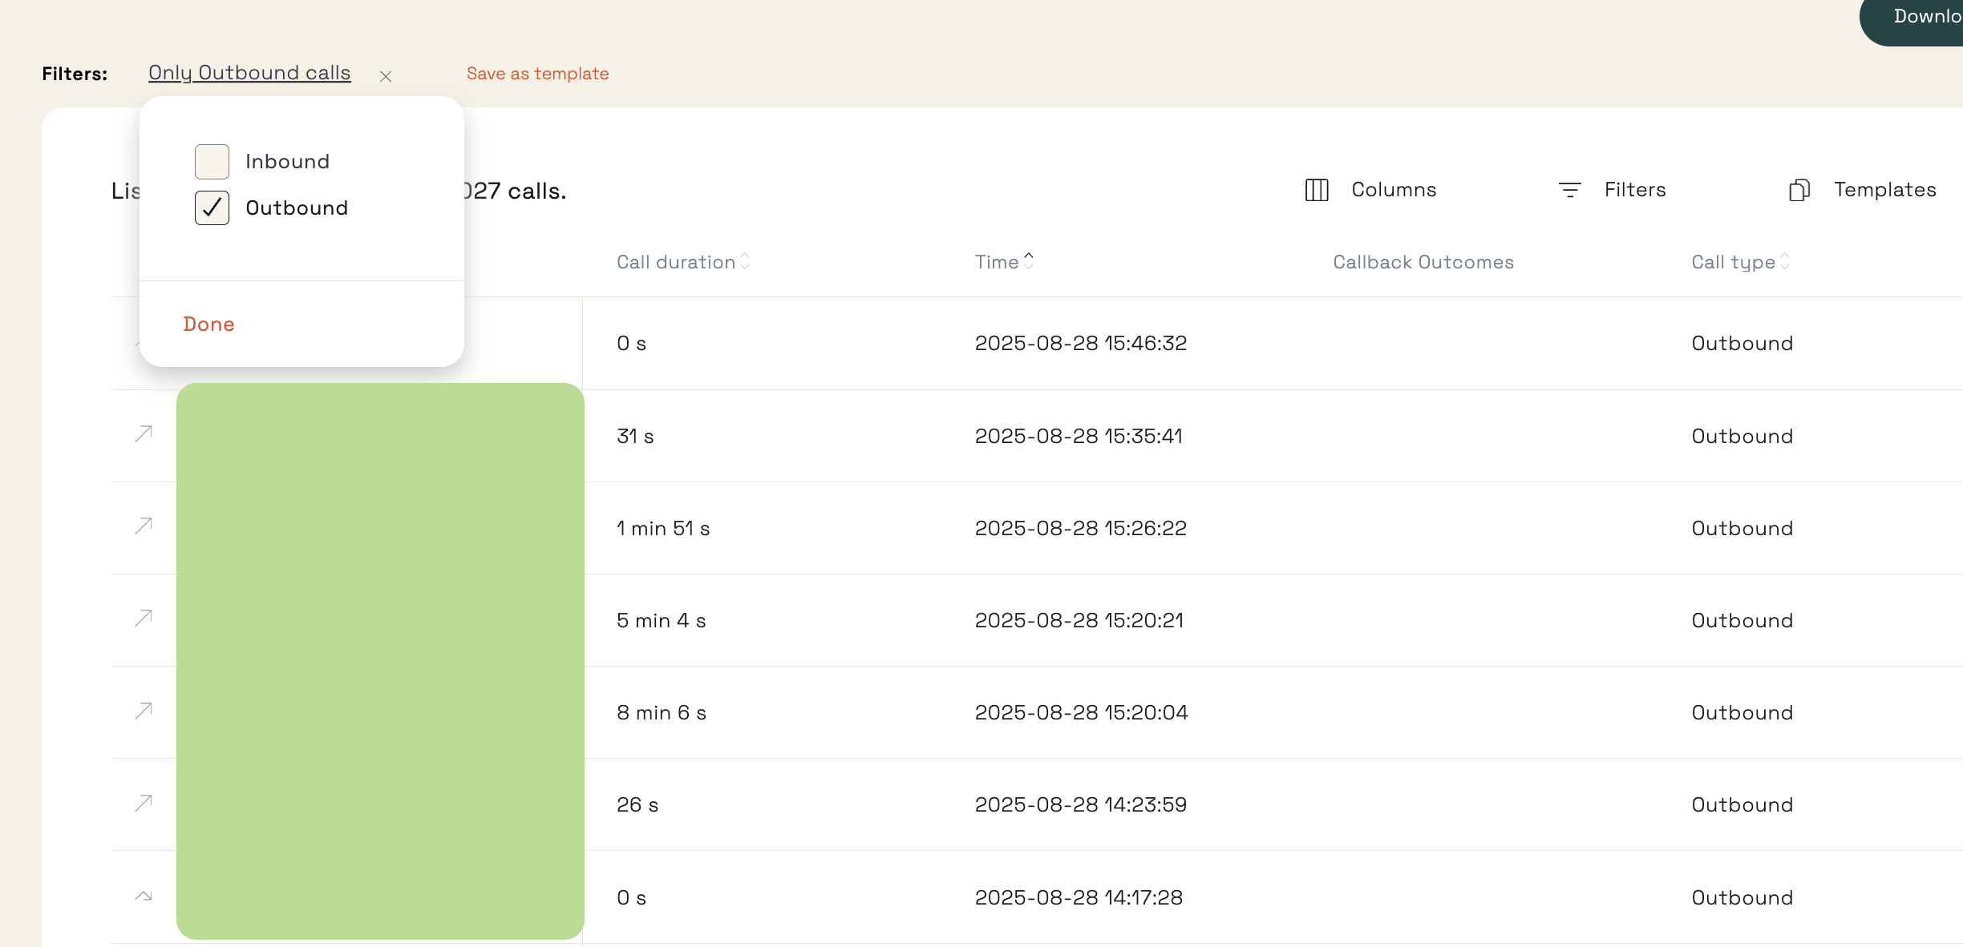Click time 2025-08-28 15:20:21
Screen dimensions: 1963x947
[1079, 621]
